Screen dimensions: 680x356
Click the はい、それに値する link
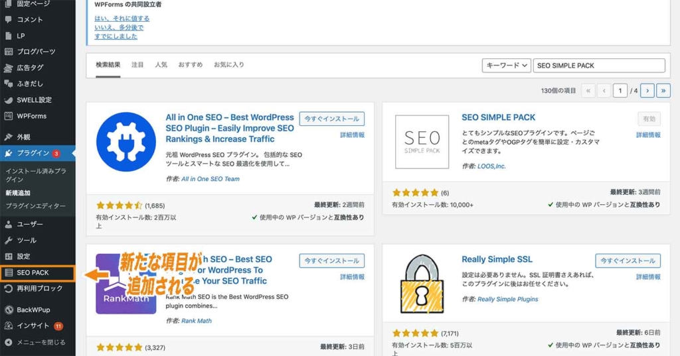coord(122,19)
